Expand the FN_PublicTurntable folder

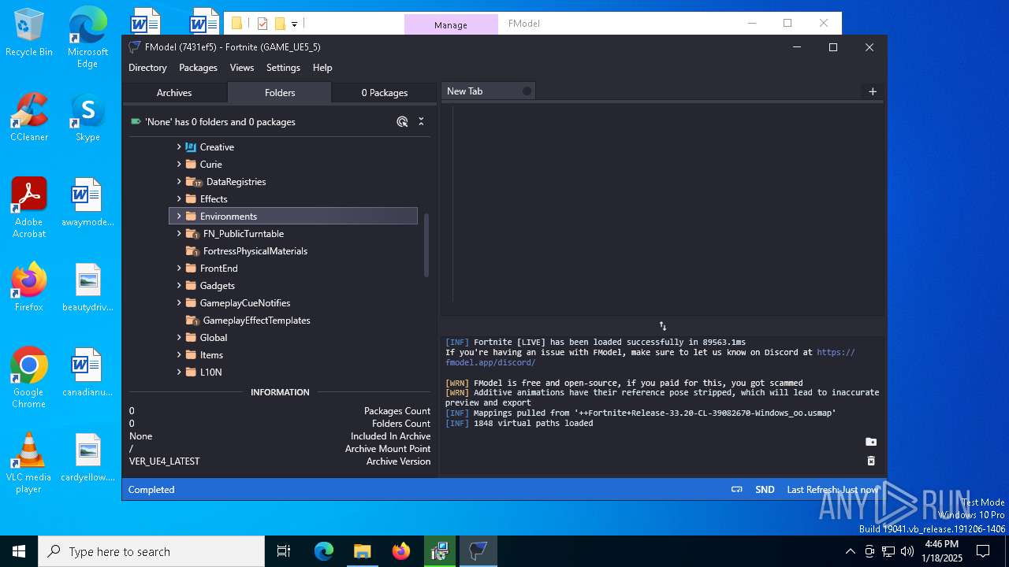tap(179, 233)
